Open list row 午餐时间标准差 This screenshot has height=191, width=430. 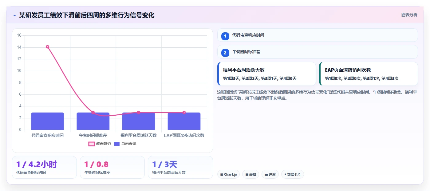coord(318,52)
